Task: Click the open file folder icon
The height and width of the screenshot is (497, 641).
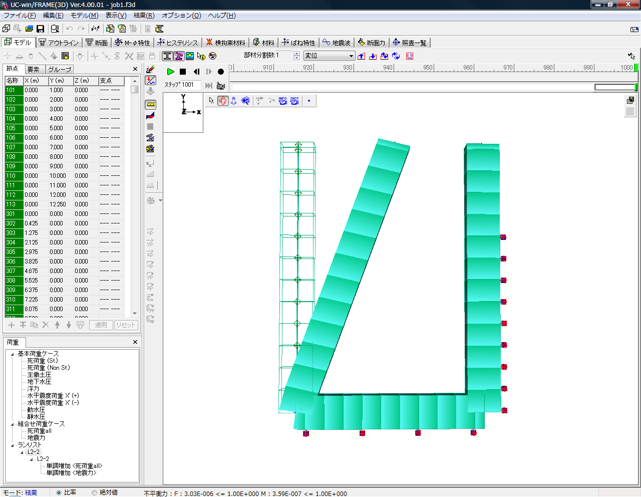Action: tap(29, 29)
